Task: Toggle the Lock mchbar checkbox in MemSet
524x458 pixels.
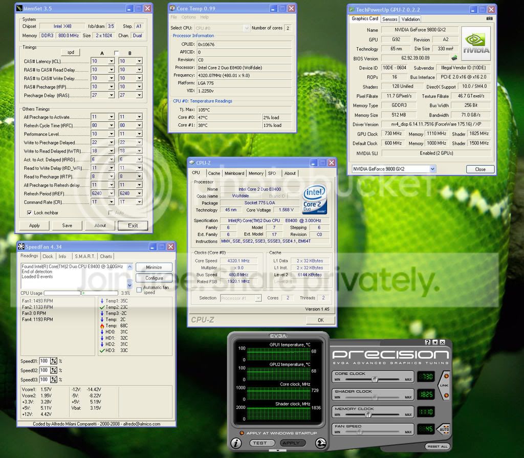Action: pyautogui.click(x=29, y=212)
